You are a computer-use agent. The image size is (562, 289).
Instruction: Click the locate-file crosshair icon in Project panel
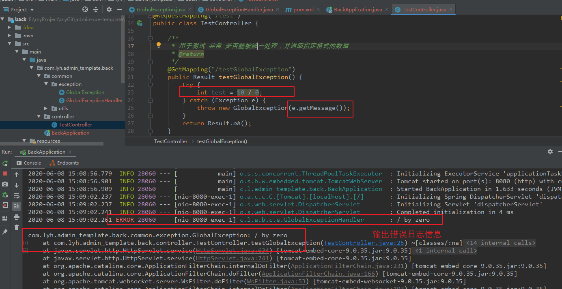85,9
